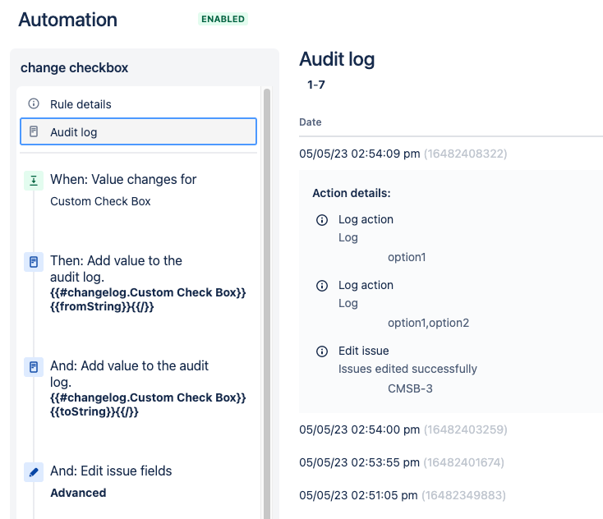
Task: Click the pencil icon for Edit issue fields
Action: click(34, 472)
